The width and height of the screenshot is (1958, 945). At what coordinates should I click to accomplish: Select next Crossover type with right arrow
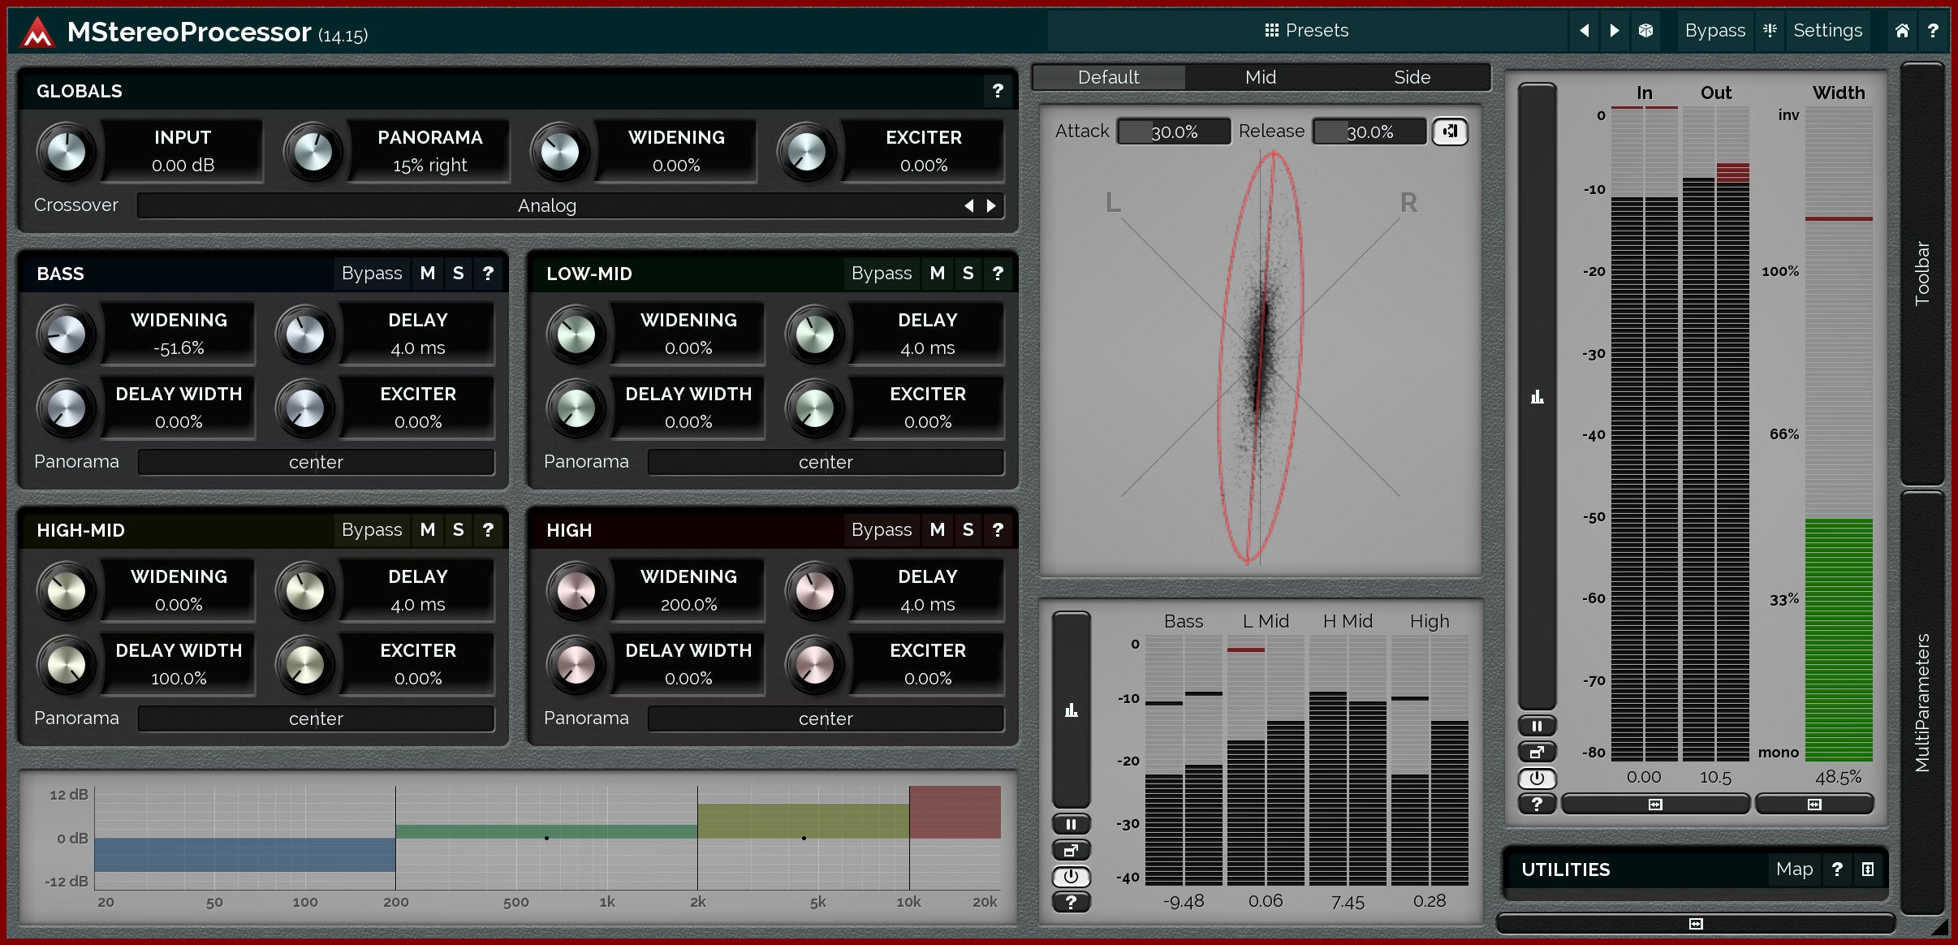click(991, 206)
